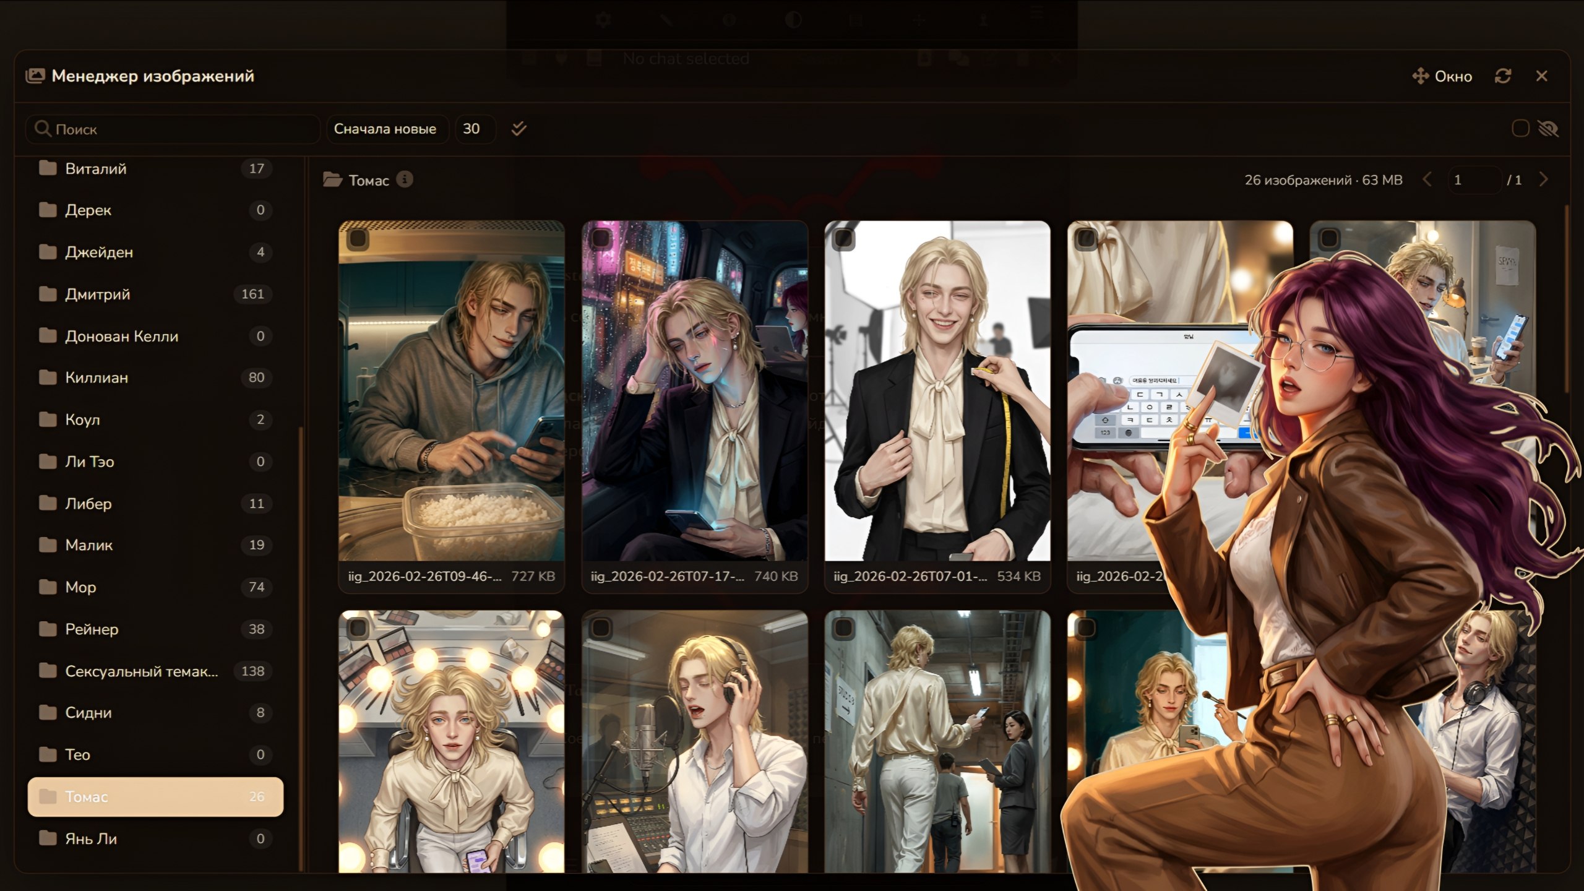
Task: Click the search magnifier icon
Action: pyautogui.click(x=42, y=129)
